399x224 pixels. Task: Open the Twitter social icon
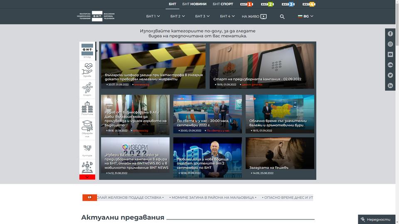390,75
